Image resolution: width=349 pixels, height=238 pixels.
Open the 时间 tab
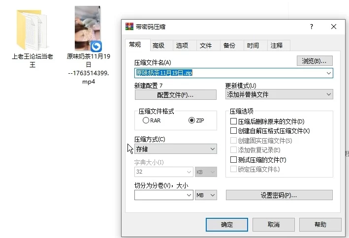pos(256,46)
